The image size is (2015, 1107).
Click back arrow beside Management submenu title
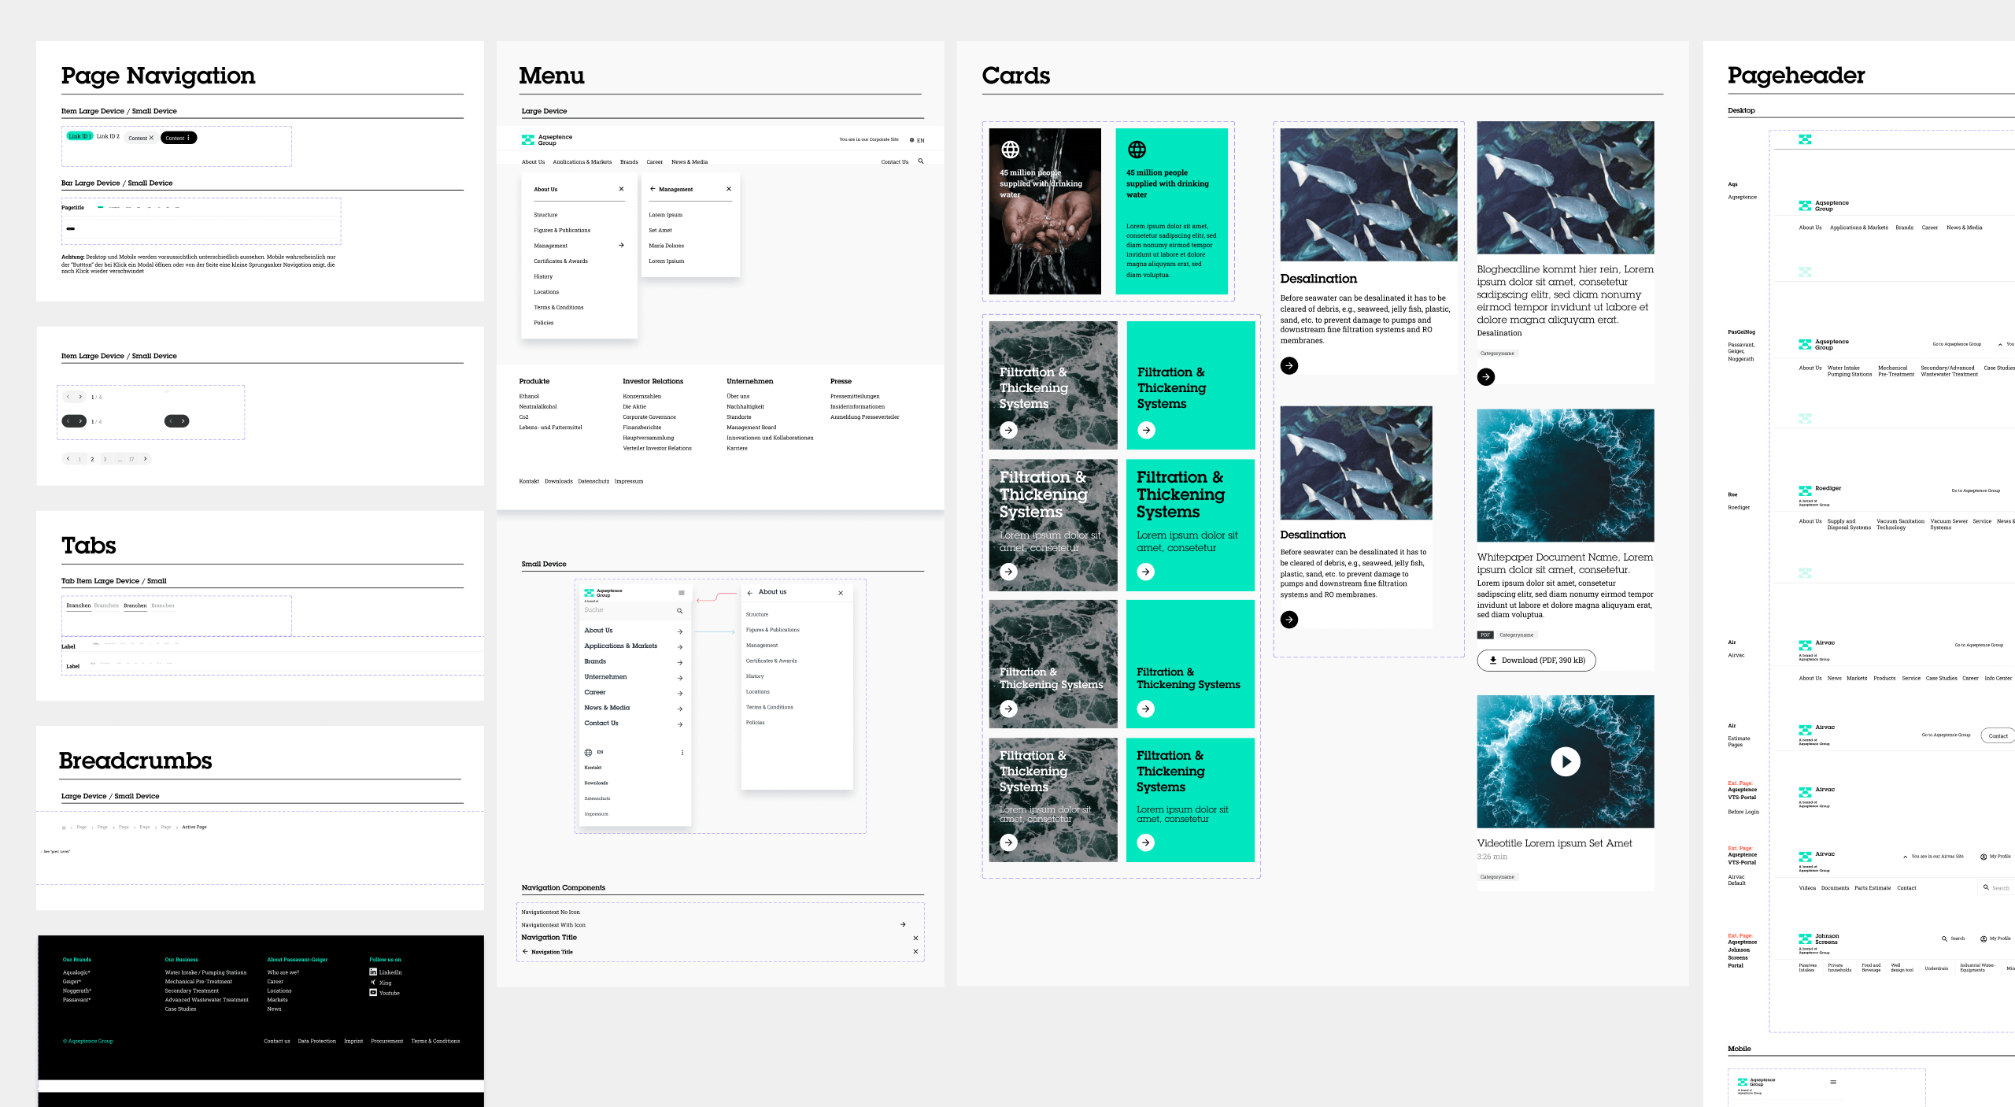tap(653, 189)
